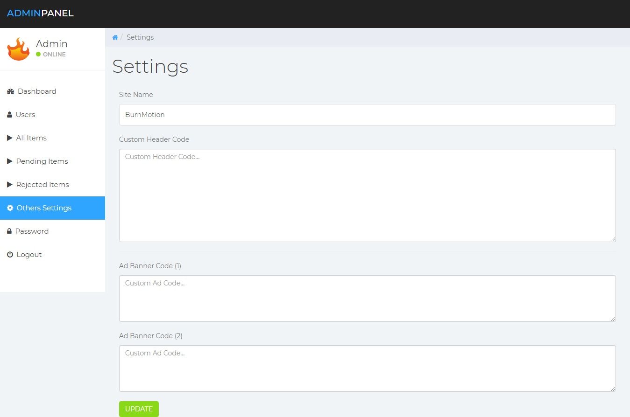Open the Pending Items page
This screenshot has height=417, width=630.
point(42,161)
